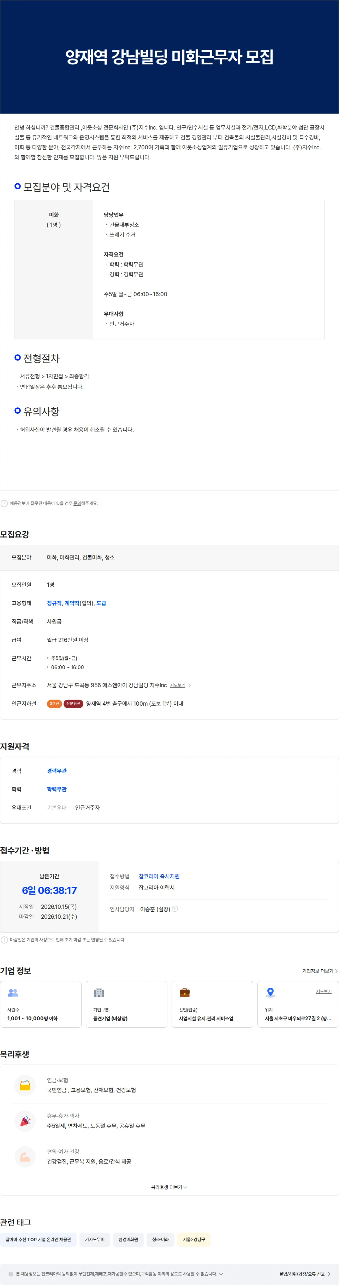Click the grey circle icon in footer notice
Viewport: 339px width, 1285px height.
[11, 1274]
